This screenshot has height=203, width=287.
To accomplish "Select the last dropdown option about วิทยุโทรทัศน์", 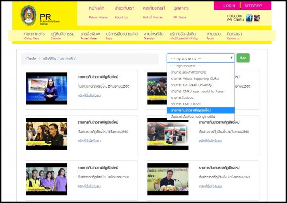I will [201, 117].
